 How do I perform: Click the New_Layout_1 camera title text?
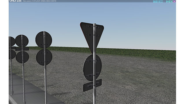[x=40, y=1]
